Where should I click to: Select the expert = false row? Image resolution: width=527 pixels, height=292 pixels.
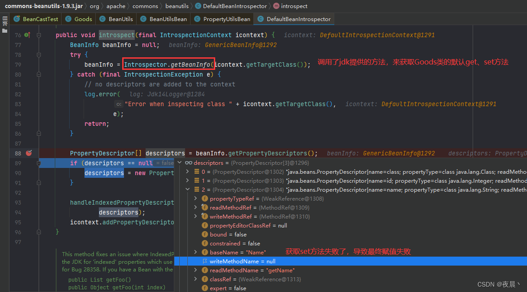(350, 288)
